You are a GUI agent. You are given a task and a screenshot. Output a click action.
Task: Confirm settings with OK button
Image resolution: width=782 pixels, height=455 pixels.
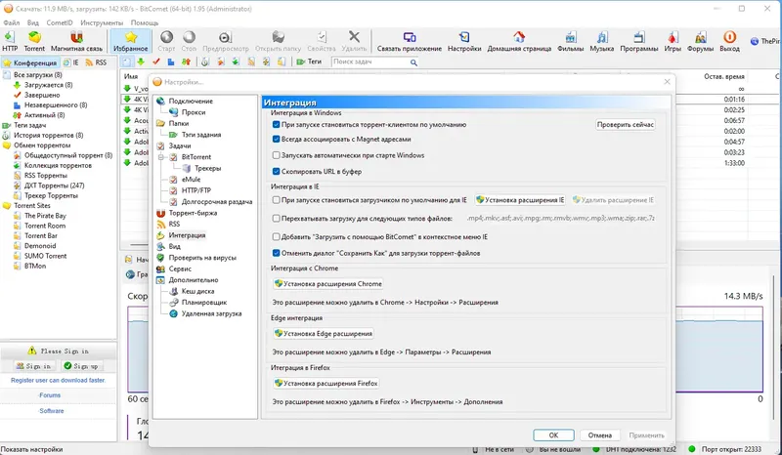[x=553, y=435]
